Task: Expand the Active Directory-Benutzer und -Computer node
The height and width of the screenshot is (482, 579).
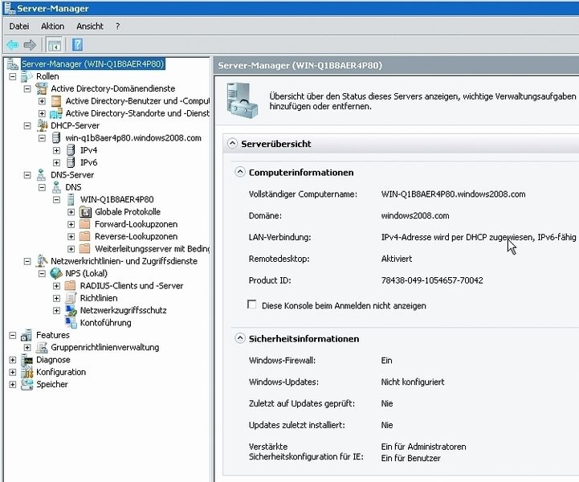Action: [42, 101]
